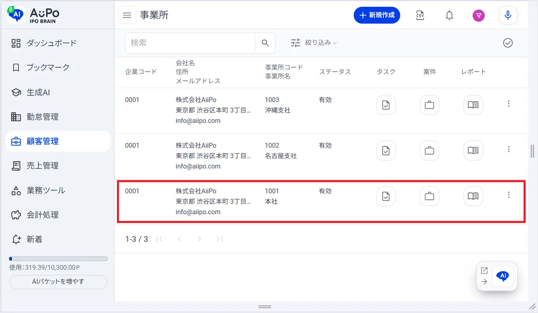Go to previous page arrow
Viewport: 538px width, 313px height.
[179, 239]
